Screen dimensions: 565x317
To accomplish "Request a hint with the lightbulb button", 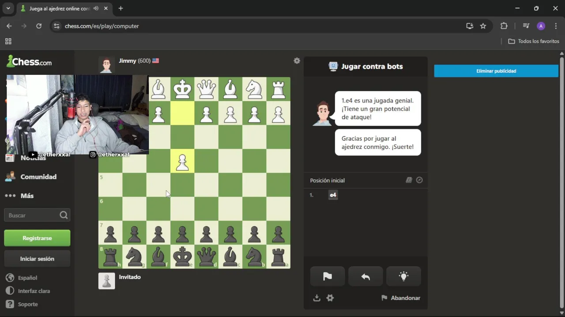I will pos(403,276).
